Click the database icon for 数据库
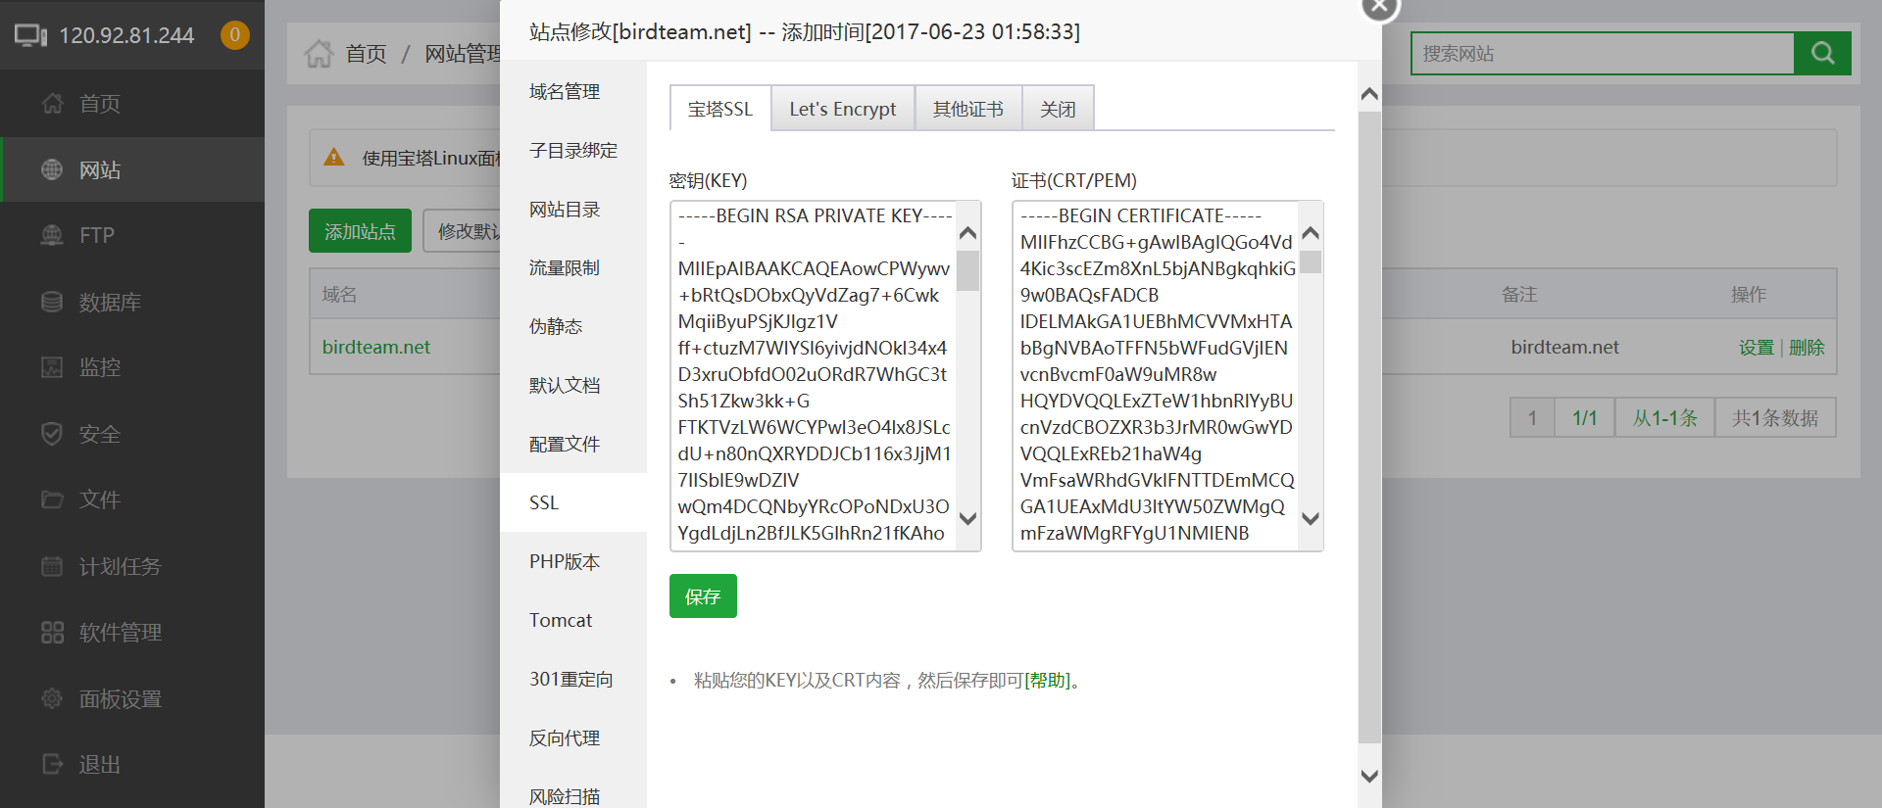The height and width of the screenshot is (808, 1882). [52, 302]
